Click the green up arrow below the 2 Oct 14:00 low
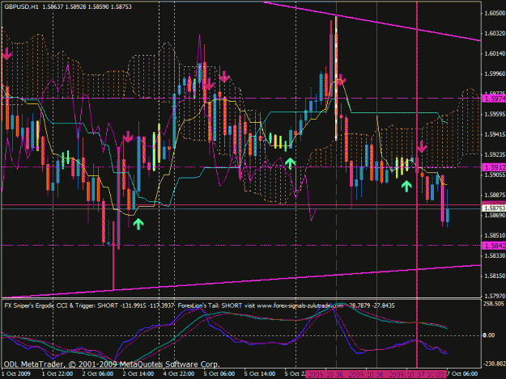 pyautogui.click(x=138, y=224)
